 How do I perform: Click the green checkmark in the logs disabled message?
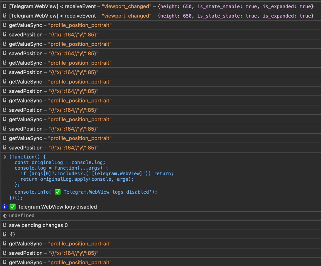[13, 206]
